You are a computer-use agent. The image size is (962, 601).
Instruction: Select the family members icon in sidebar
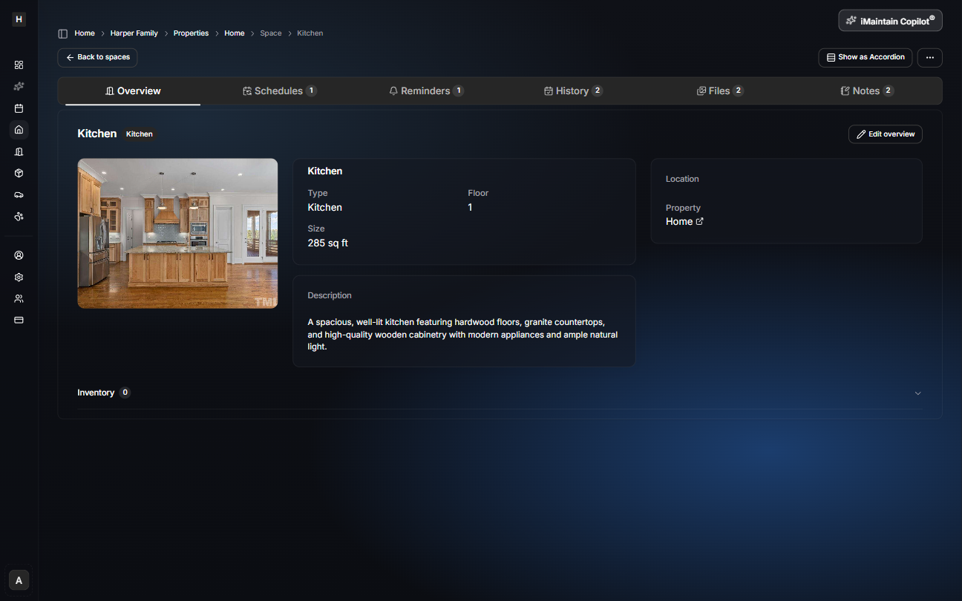click(19, 298)
